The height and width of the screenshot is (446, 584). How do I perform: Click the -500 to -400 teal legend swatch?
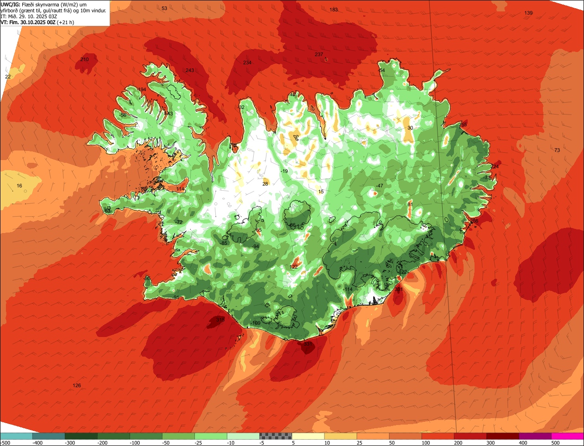click(x=16, y=436)
